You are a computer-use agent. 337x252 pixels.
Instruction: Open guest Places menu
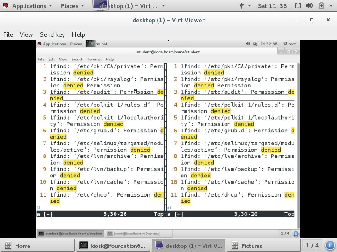pyautogui.click(x=76, y=44)
